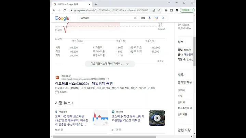Click the address bar URL
Screen dimensions: 246x138
pyautogui.click(x=112, y=10)
